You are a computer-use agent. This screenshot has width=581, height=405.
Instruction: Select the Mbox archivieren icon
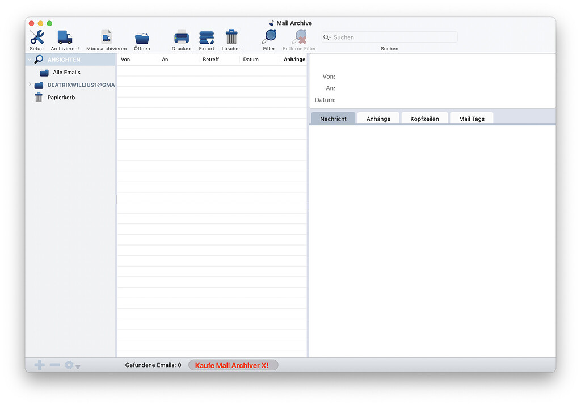click(x=106, y=37)
